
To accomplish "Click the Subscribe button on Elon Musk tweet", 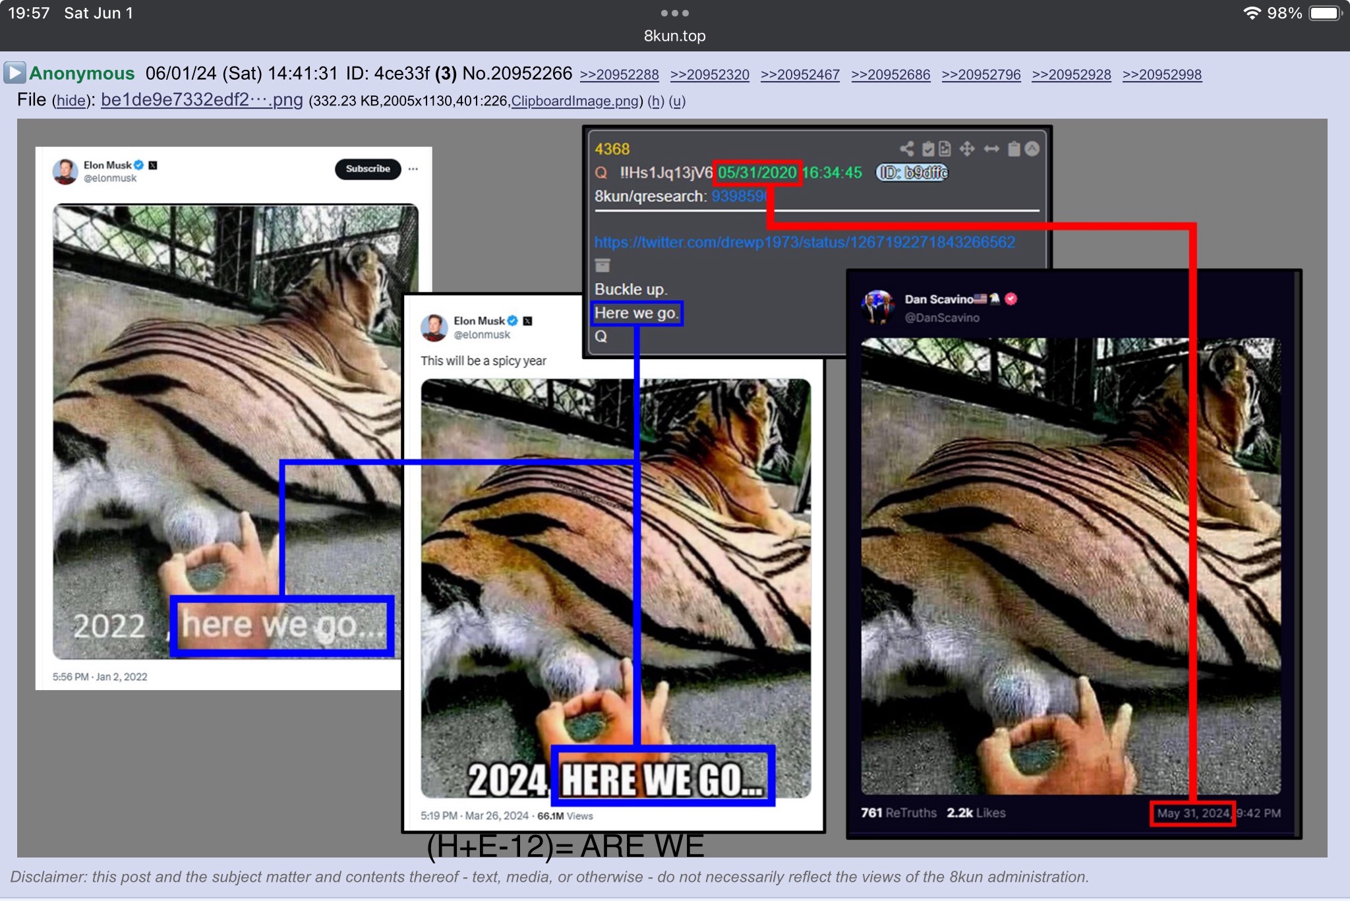I will (368, 169).
